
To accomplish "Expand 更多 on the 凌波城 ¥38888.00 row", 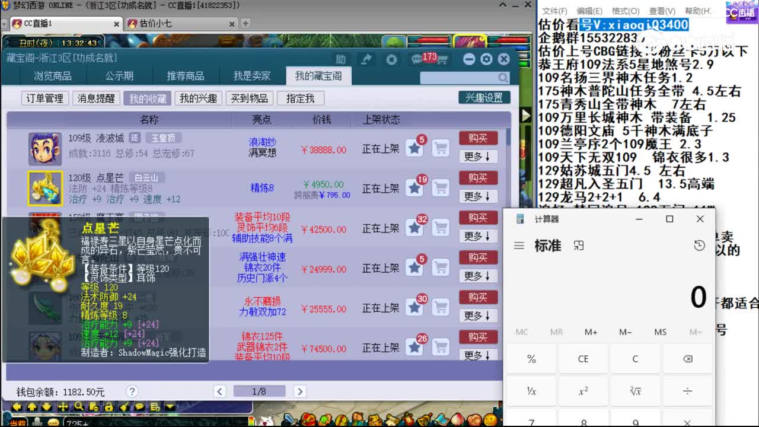I will [478, 157].
